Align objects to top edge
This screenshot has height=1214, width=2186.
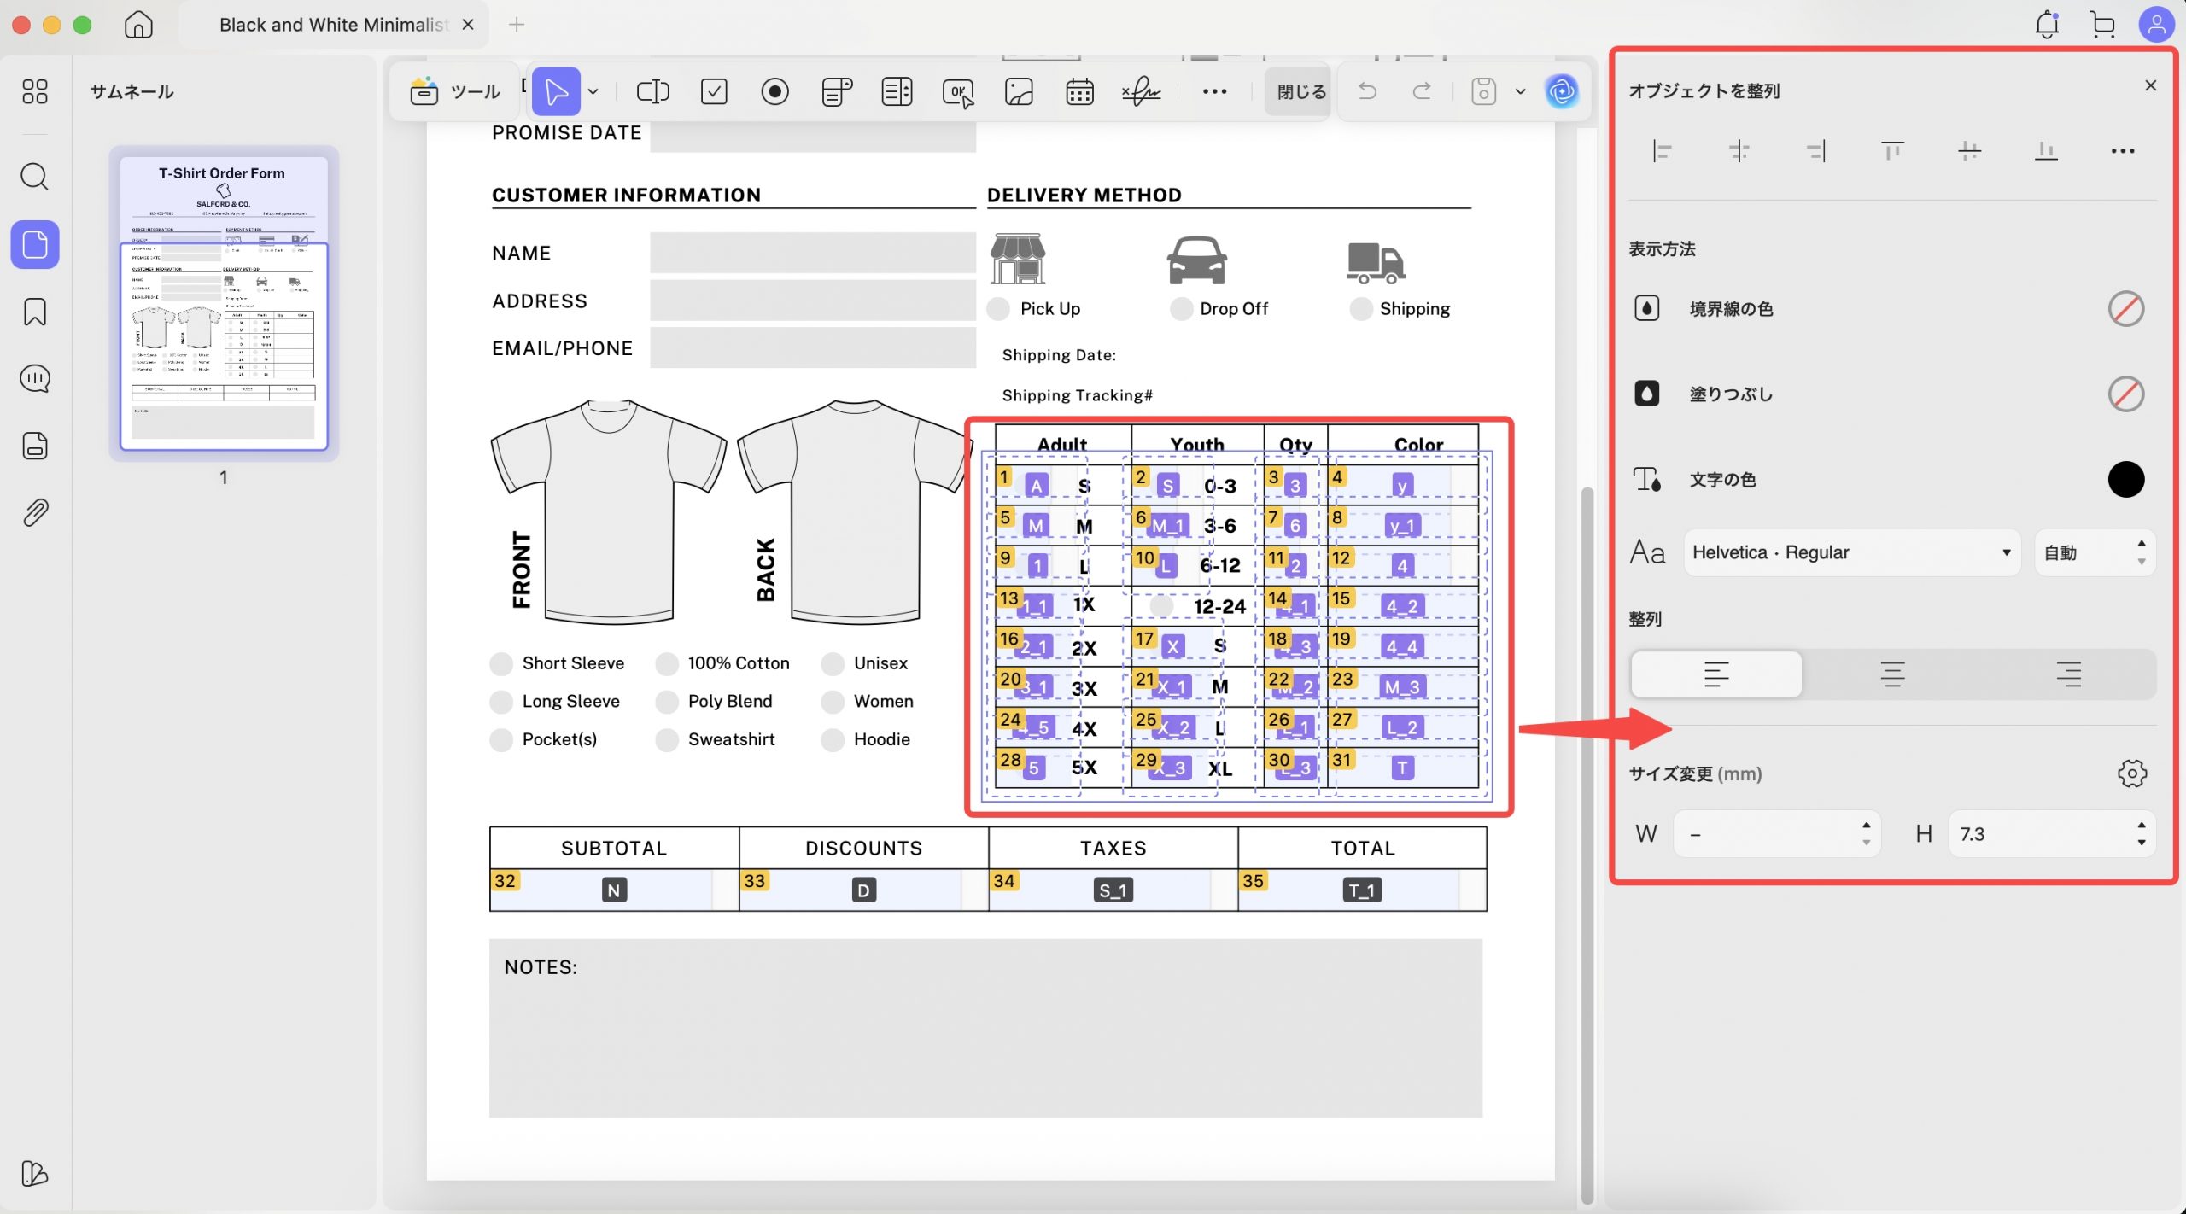tap(1892, 151)
